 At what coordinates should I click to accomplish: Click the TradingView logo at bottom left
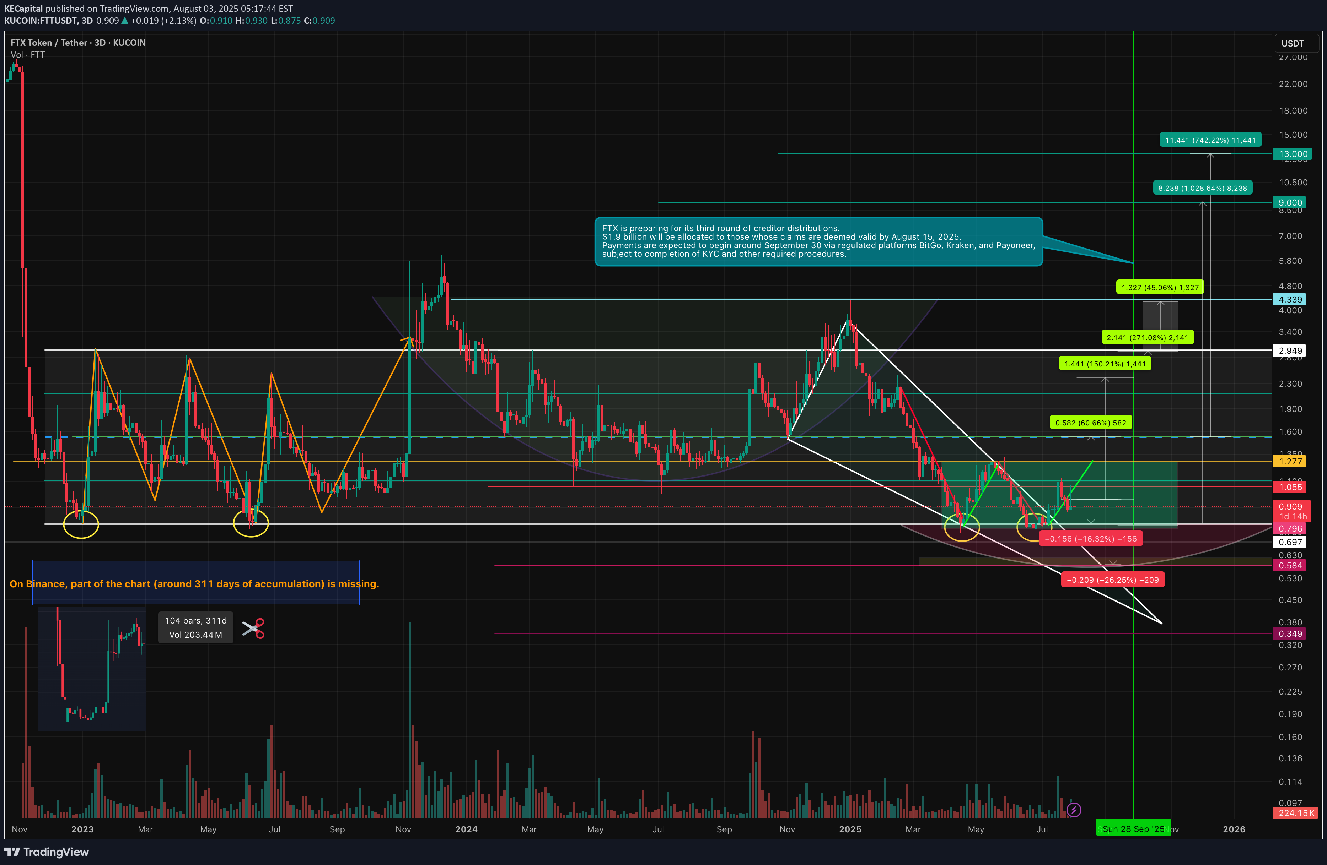(x=46, y=852)
